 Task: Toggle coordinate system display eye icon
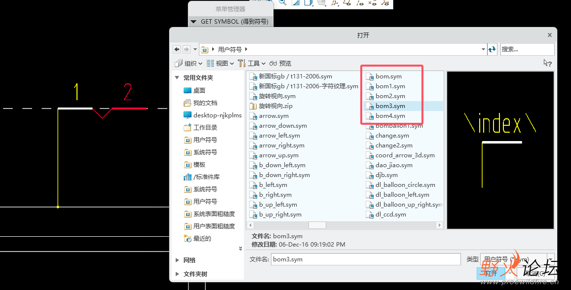385,3
